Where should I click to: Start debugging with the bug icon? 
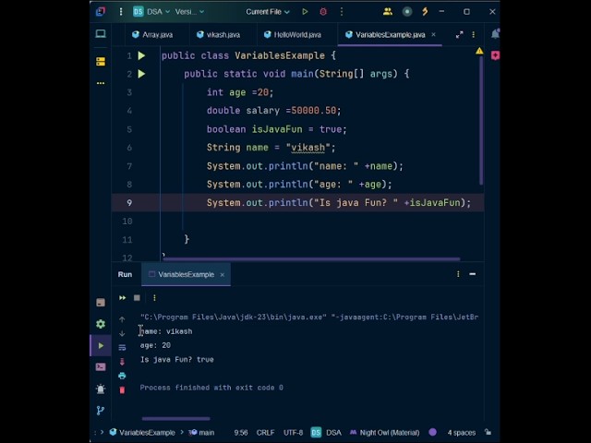[323, 12]
